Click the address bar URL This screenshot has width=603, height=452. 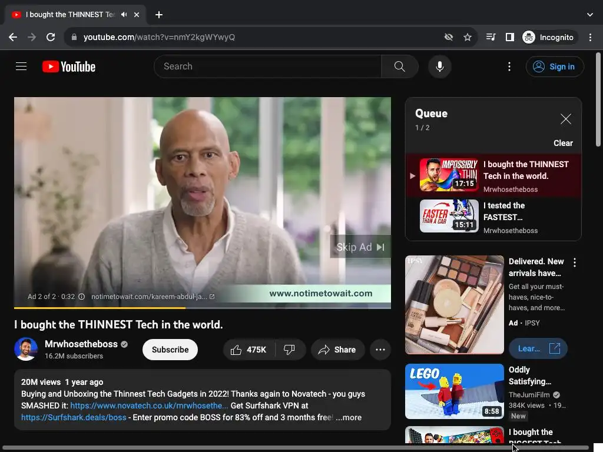(159, 37)
